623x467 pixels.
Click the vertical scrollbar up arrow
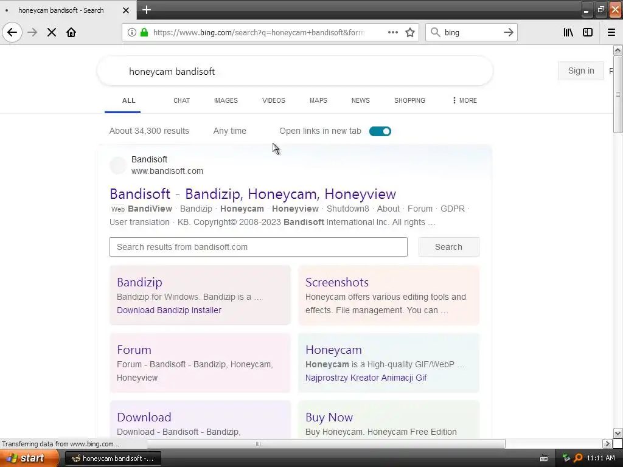coord(618,50)
